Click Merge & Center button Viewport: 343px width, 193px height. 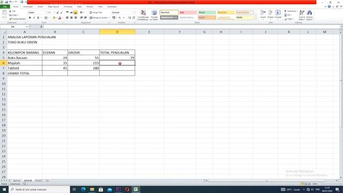[99, 18]
